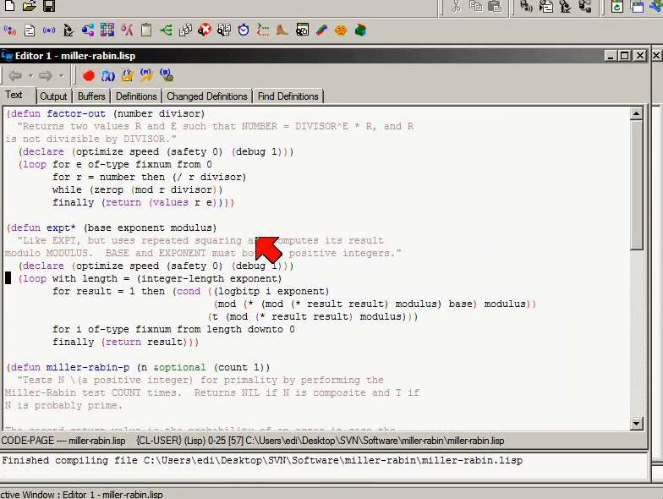Select the Find Definitions tab

coord(288,96)
